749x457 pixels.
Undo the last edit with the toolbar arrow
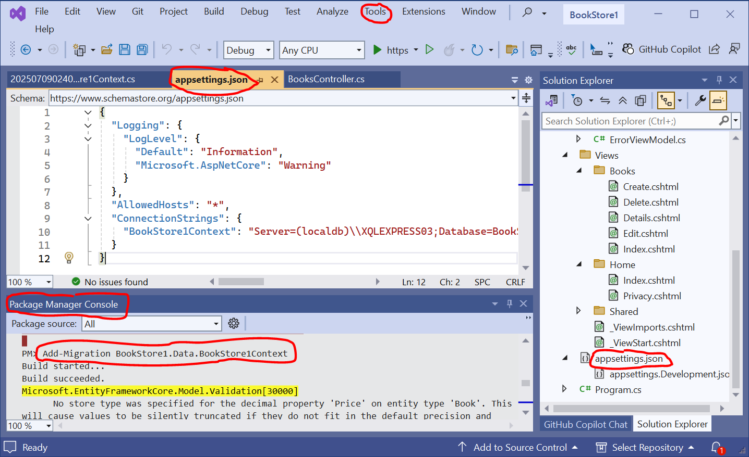click(x=167, y=49)
